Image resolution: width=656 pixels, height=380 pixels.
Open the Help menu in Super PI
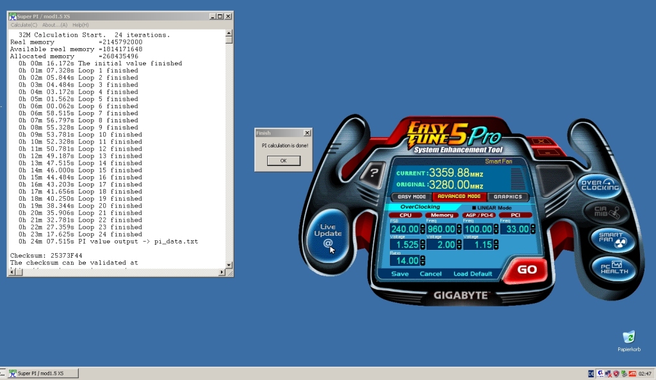(80, 25)
